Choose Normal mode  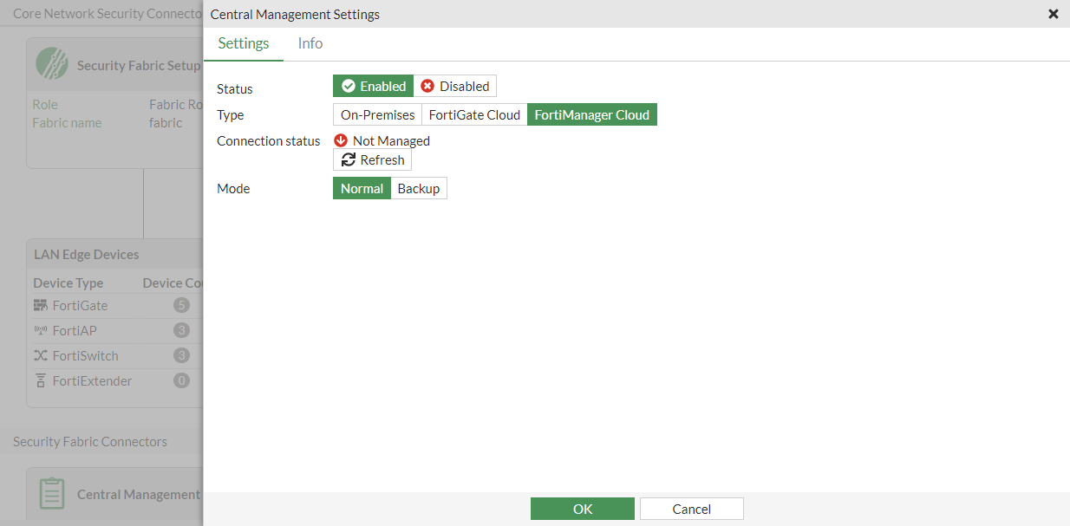[362, 188]
